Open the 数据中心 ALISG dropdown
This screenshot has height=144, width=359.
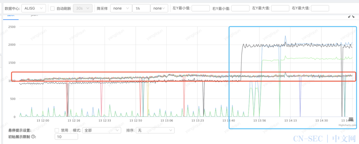34,8
